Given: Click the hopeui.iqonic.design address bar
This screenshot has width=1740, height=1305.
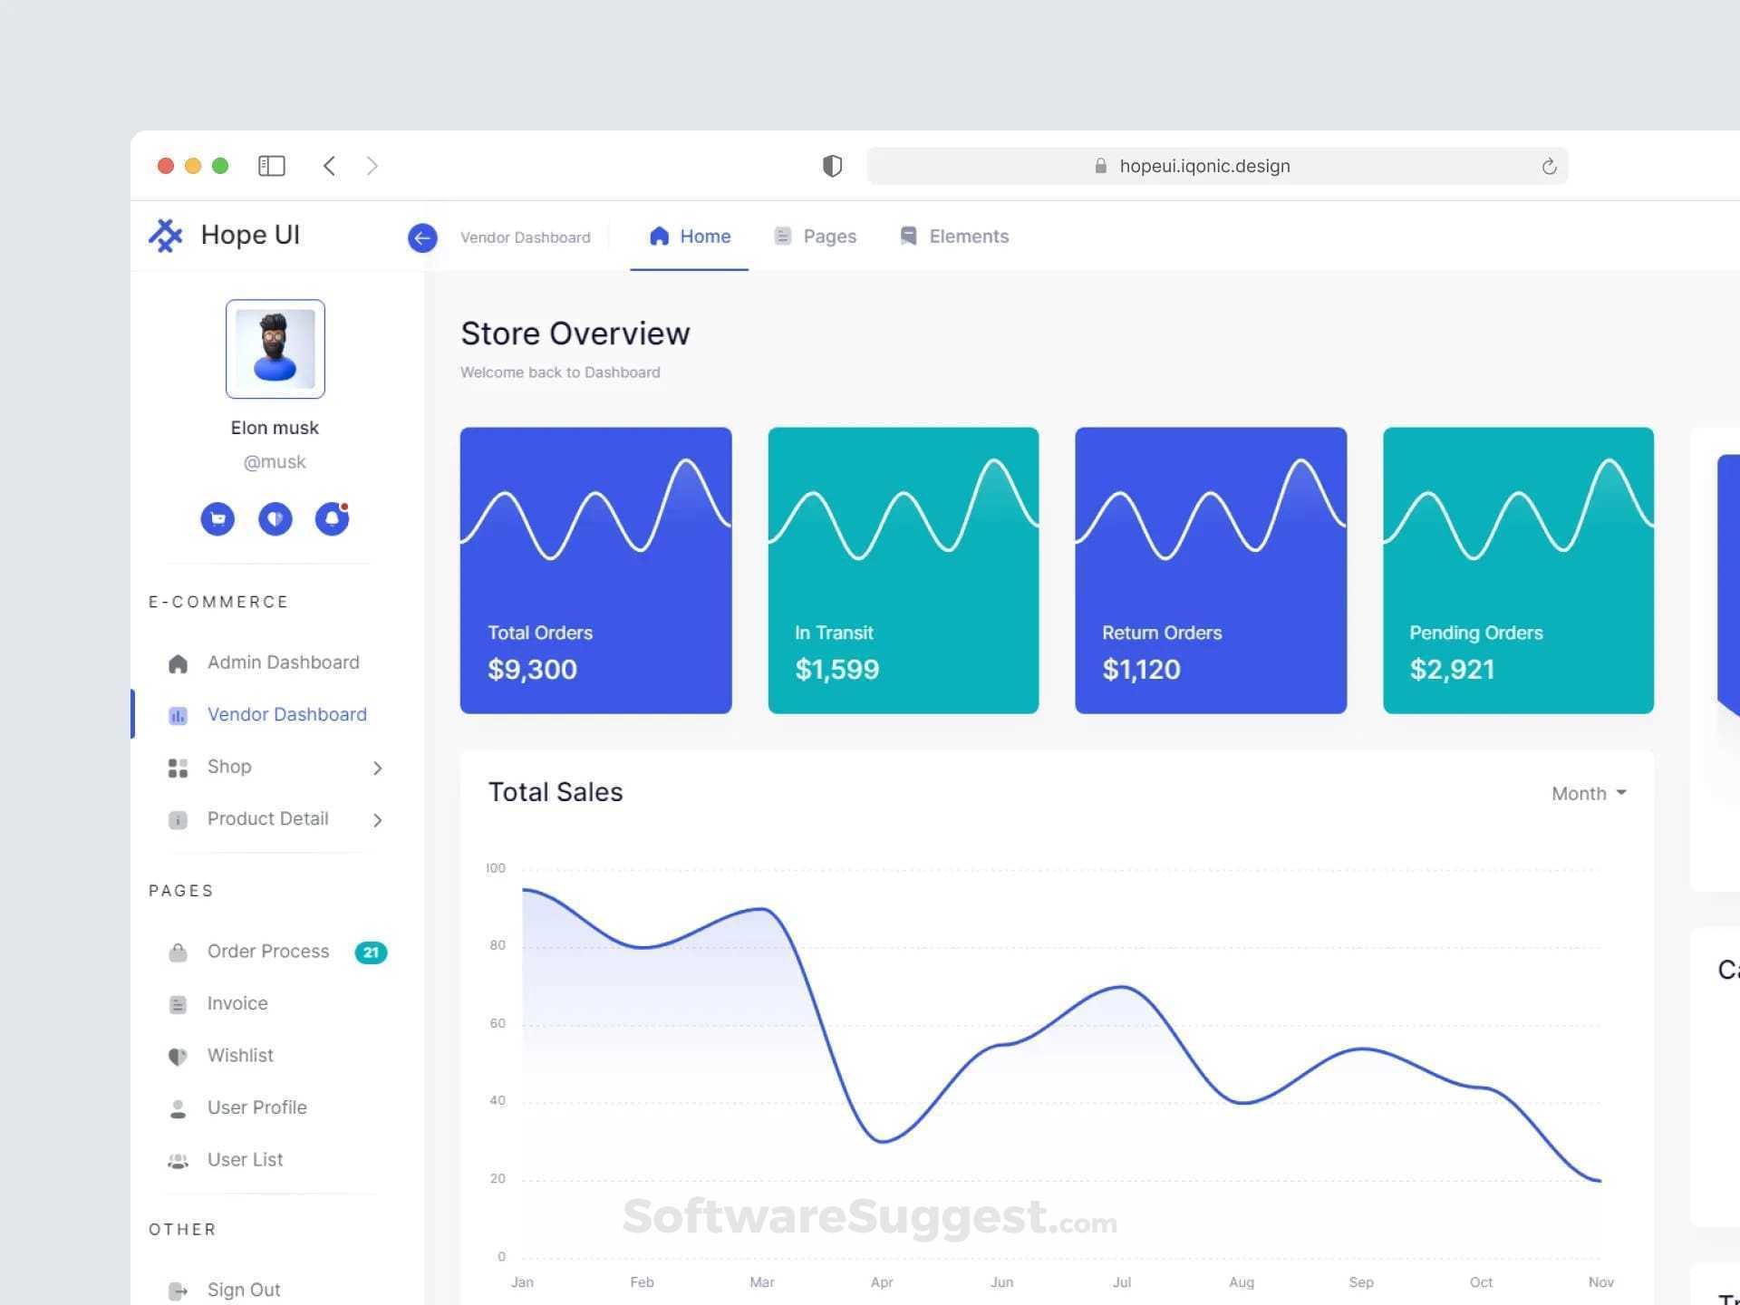Looking at the screenshot, I should tap(1205, 166).
